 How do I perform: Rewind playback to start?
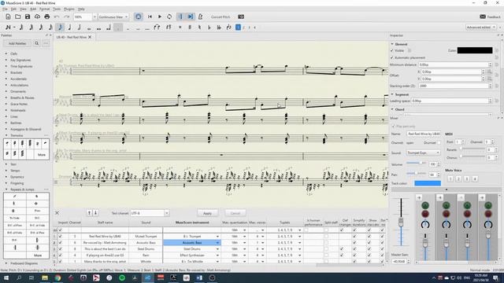[150, 17]
